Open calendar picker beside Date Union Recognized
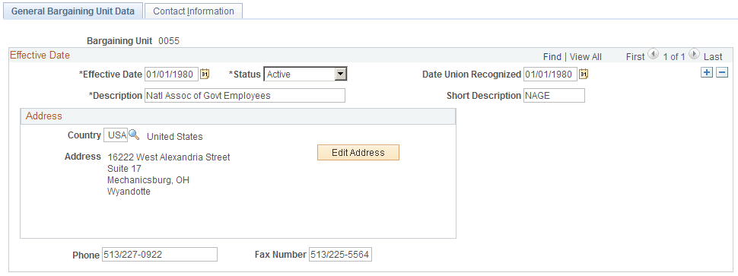 click(x=583, y=75)
